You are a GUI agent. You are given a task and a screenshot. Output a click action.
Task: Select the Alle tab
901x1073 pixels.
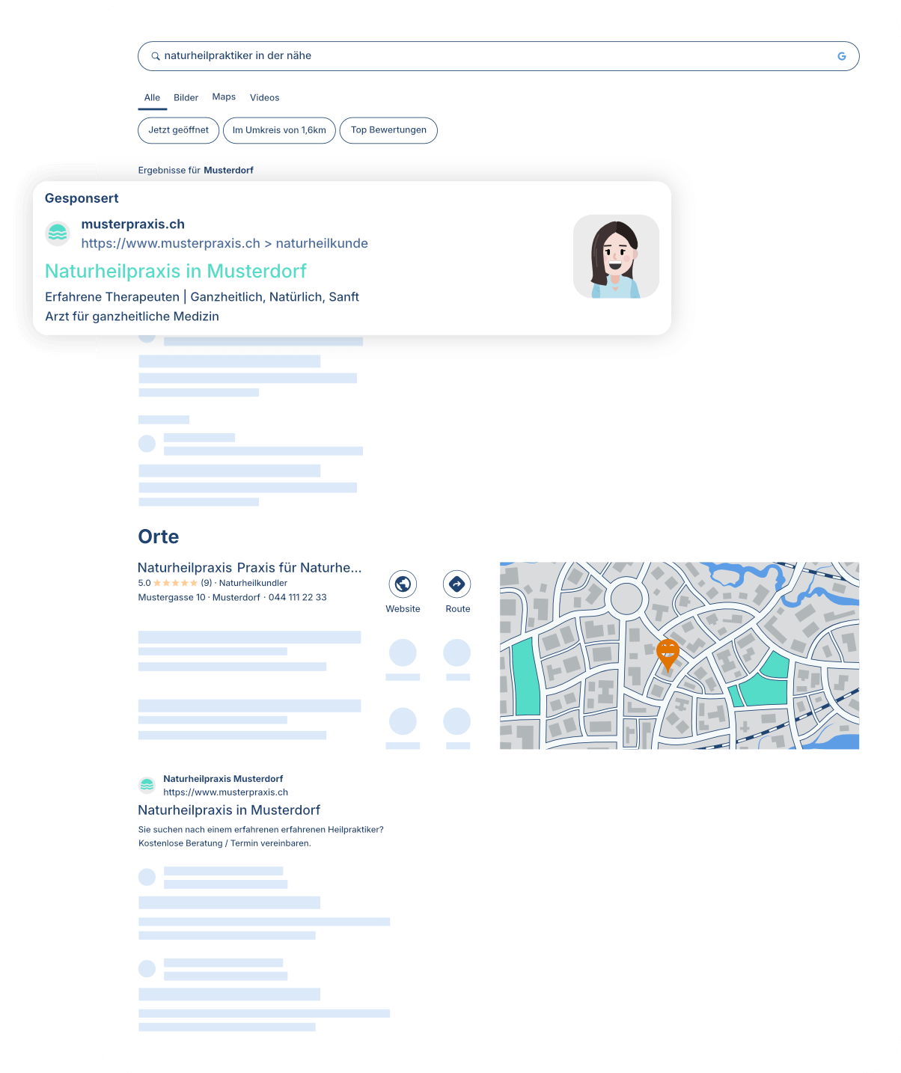[152, 97]
